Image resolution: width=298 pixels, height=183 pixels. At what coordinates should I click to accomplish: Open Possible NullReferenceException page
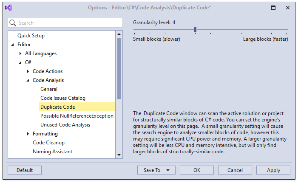point(77,116)
